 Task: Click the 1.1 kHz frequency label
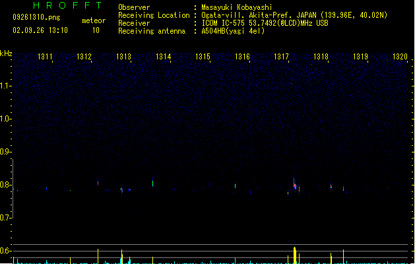point(5,86)
